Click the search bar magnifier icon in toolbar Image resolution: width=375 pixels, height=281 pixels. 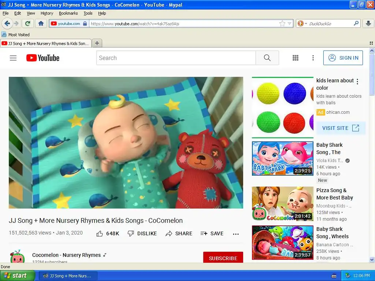pyautogui.click(x=356, y=23)
